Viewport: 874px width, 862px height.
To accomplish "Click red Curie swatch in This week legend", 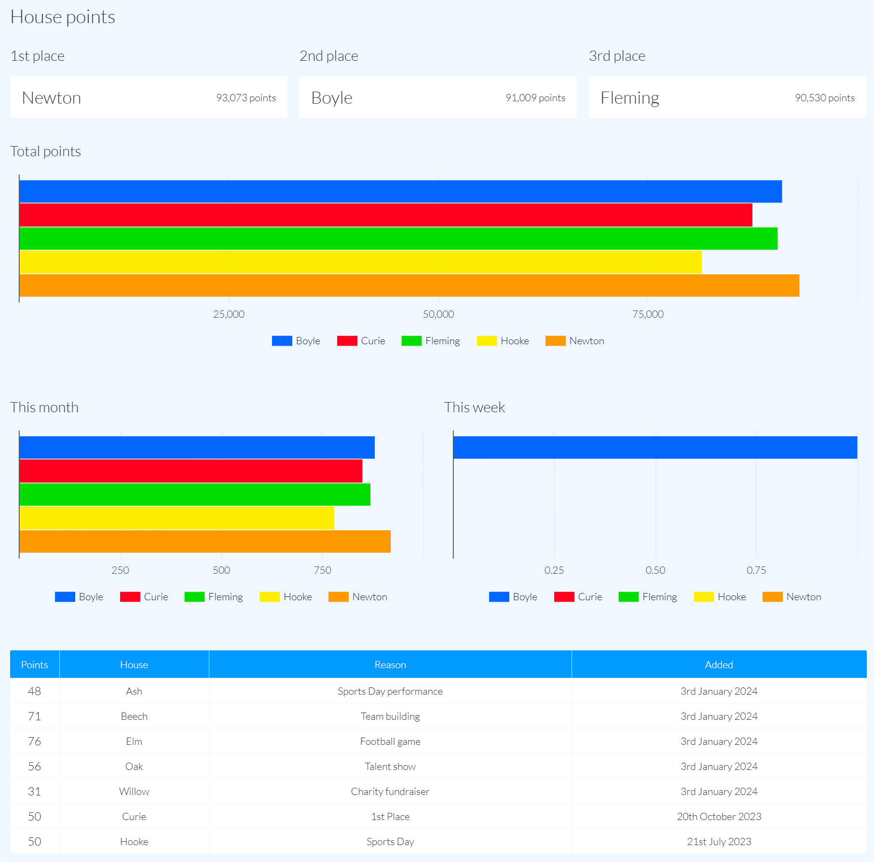I will tap(564, 597).
